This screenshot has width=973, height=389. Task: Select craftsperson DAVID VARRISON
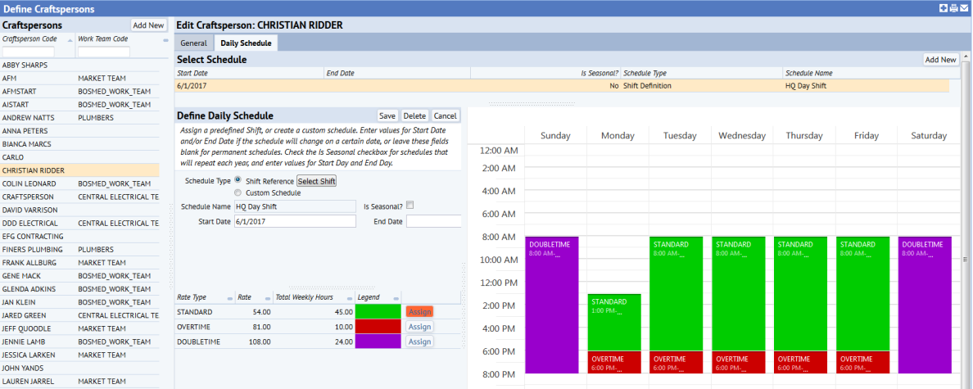(79, 210)
